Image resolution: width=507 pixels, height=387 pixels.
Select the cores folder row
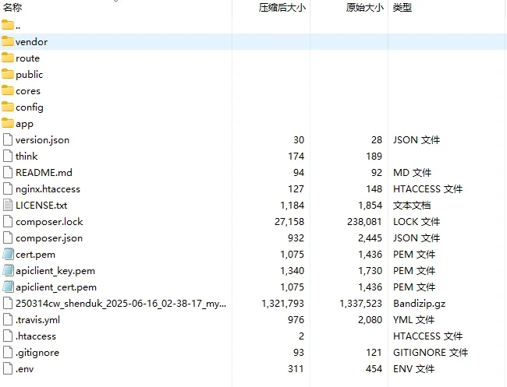27,91
